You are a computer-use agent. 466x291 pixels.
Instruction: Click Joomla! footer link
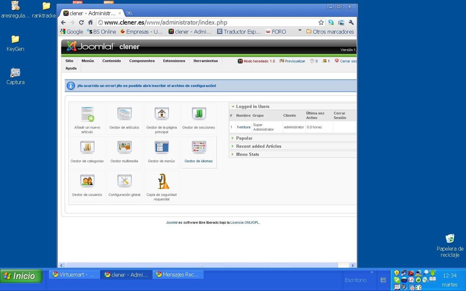point(172,222)
